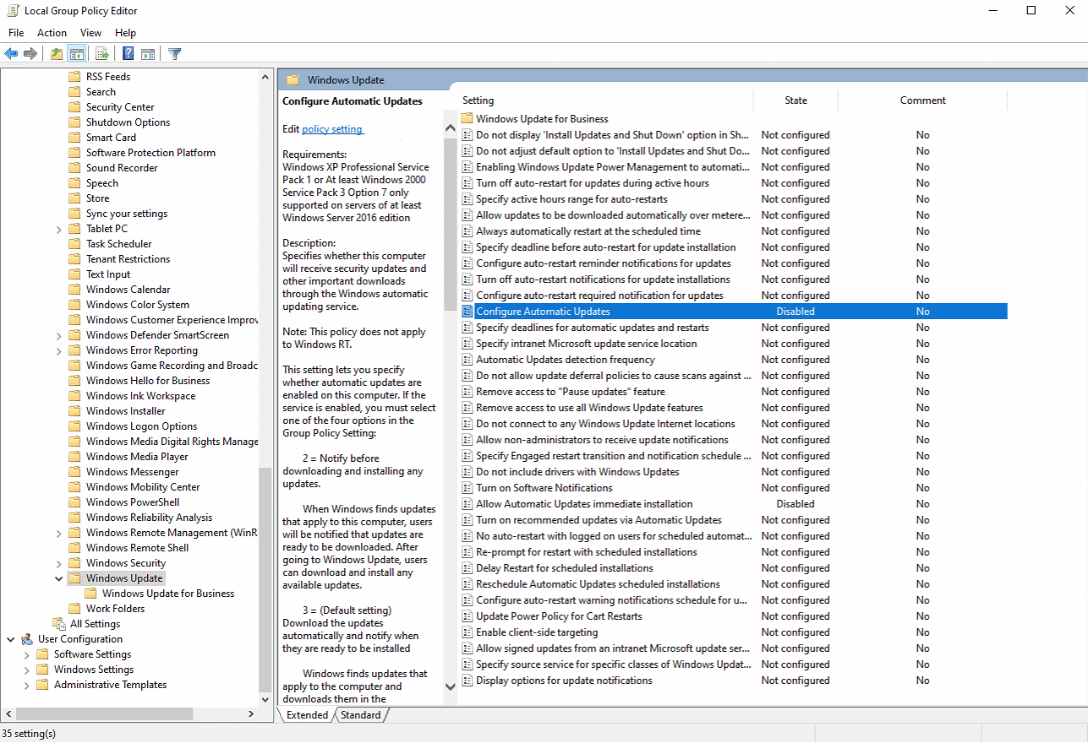Click the policy icon beside Automatic Updates detection frequency
1088x743 pixels.
point(467,360)
